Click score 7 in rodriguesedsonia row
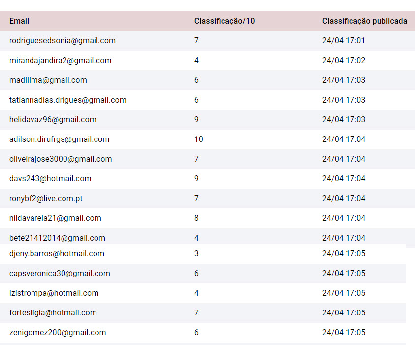This screenshot has width=415, height=345. (196, 40)
